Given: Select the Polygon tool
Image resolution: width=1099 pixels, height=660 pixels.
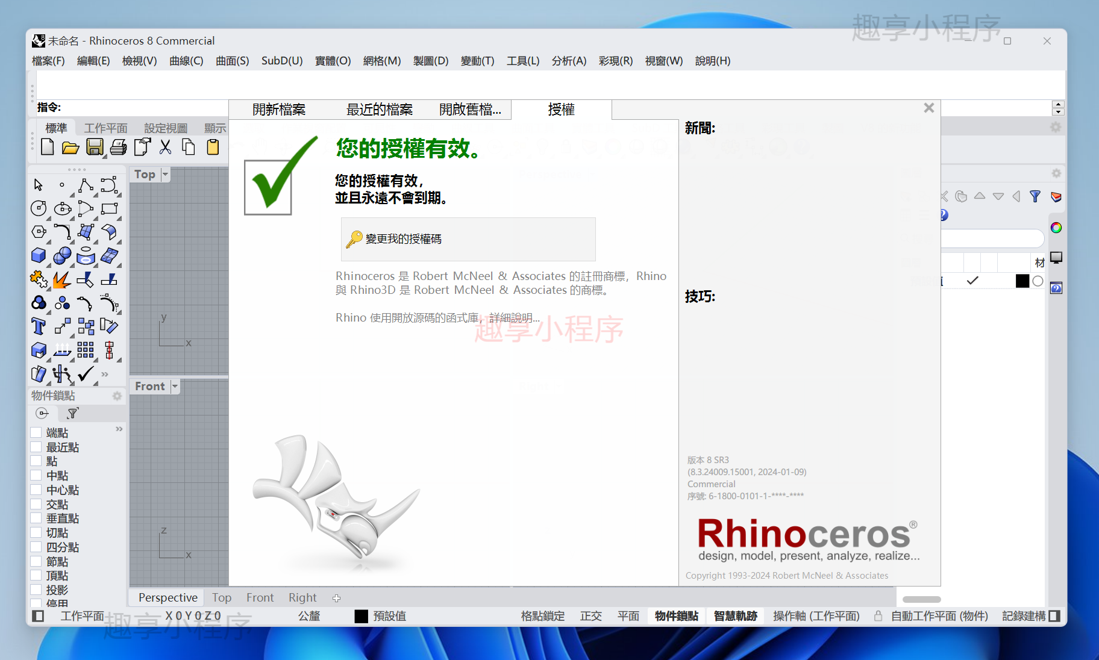Looking at the screenshot, I should point(39,232).
